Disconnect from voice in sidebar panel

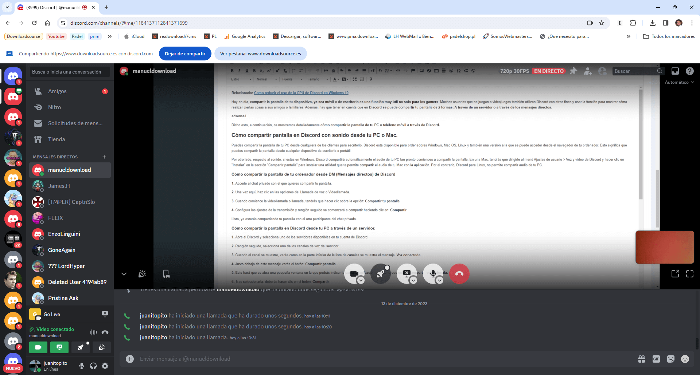click(x=105, y=332)
